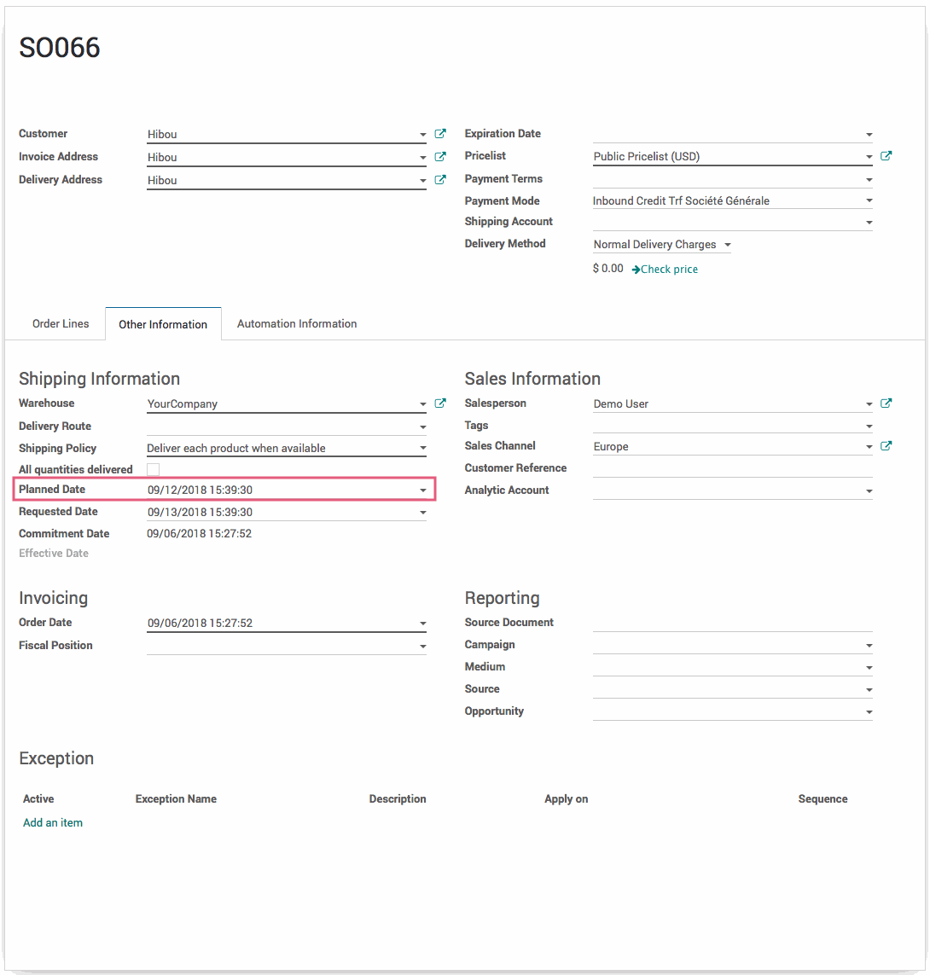Expand the Sales Channel dropdown arrow
930x975 pixels.
[x=869, y=446]
